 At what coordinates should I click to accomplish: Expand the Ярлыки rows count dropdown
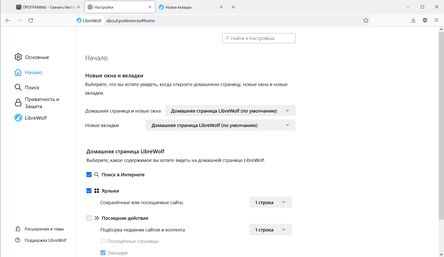[x=270, y=202]
